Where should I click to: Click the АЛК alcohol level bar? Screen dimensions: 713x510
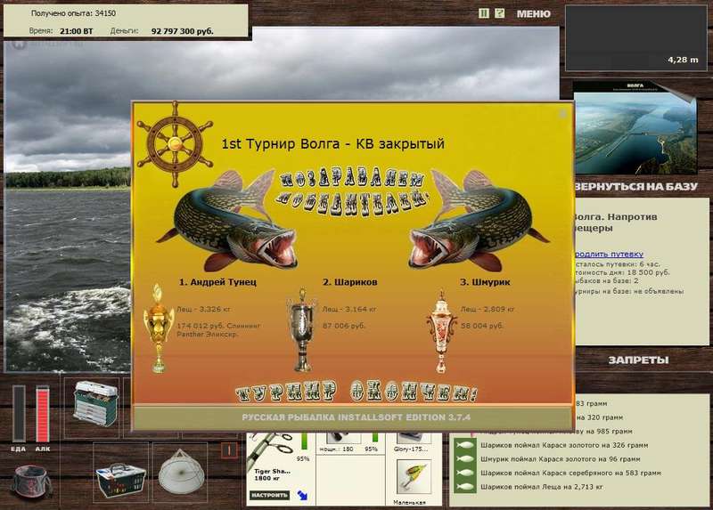click(x=42, y=414)
